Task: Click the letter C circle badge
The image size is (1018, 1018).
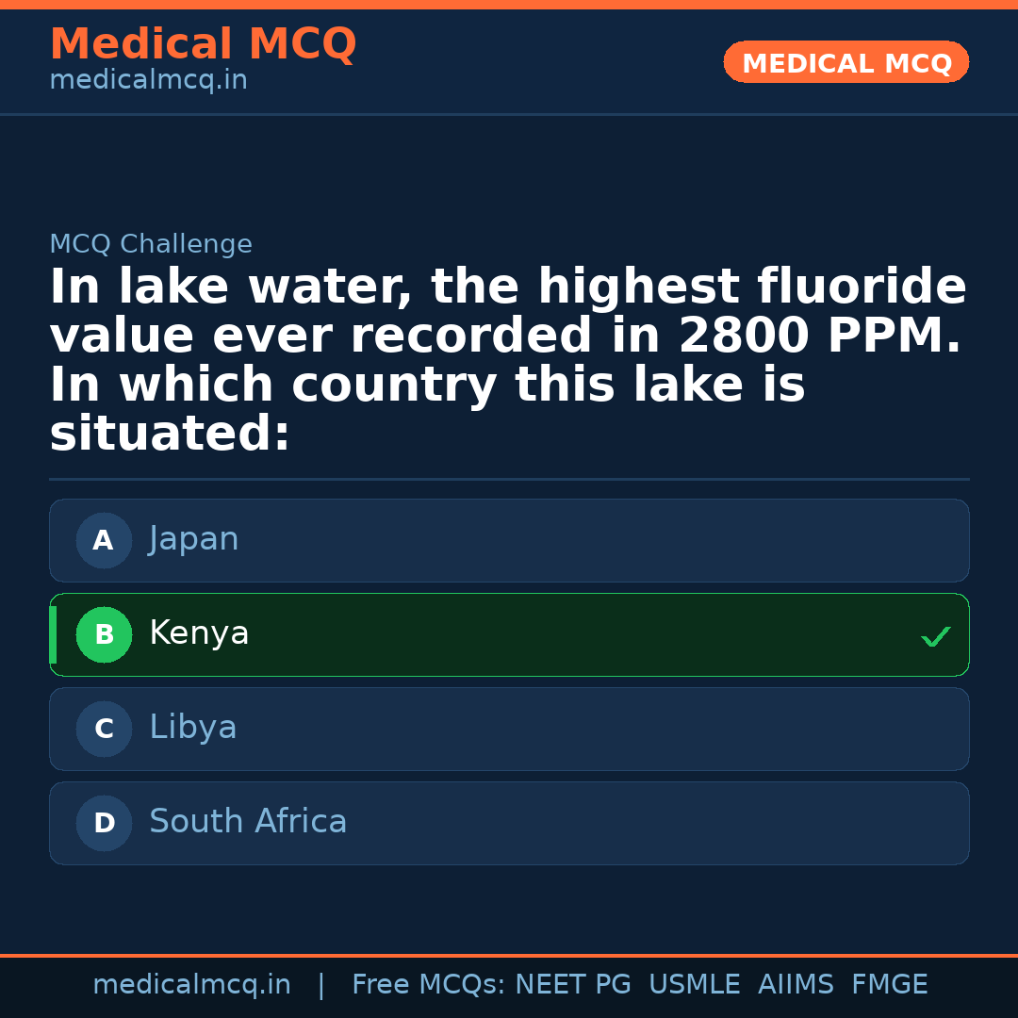Action: 104,730
